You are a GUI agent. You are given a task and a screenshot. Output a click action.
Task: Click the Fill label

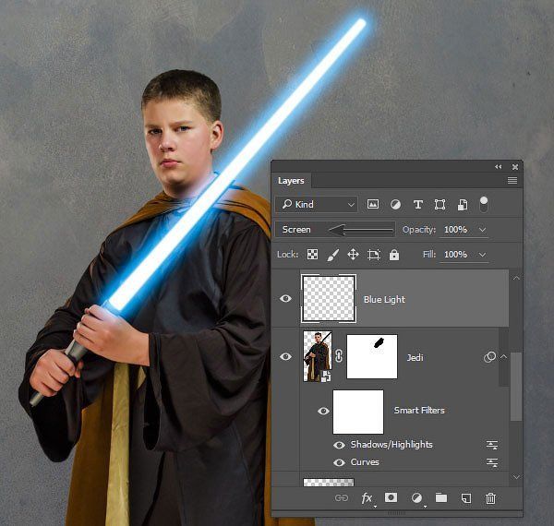(x=429, y=254)
